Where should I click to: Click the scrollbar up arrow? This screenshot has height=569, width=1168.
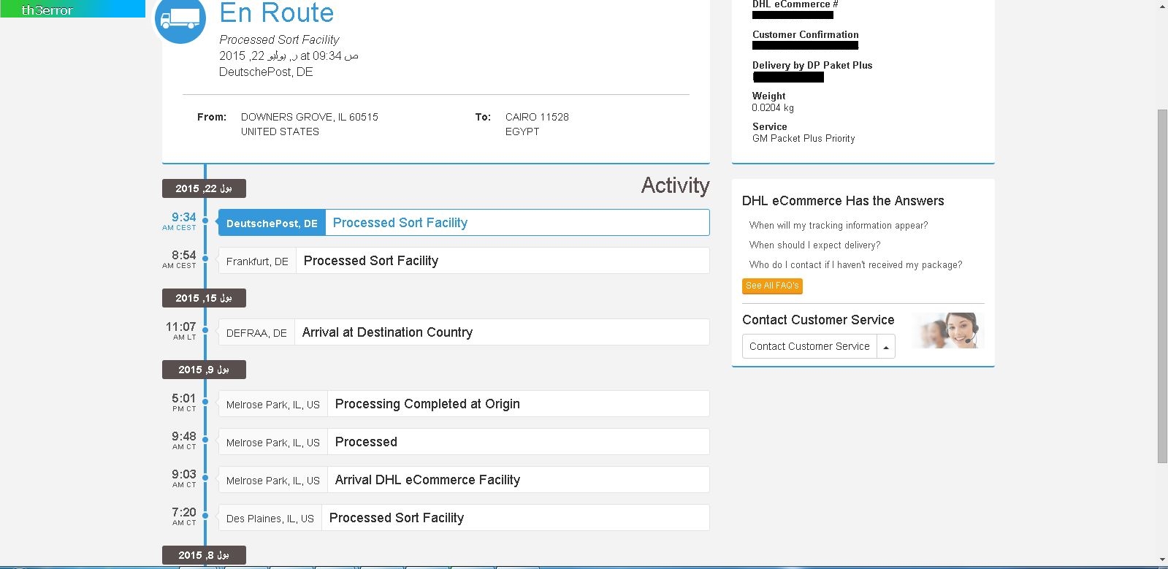pyautogui.click(x=1162, y=6)
